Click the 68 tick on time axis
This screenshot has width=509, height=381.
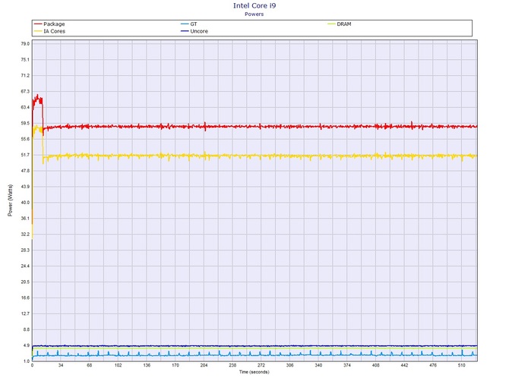click(x=90, y=365)
